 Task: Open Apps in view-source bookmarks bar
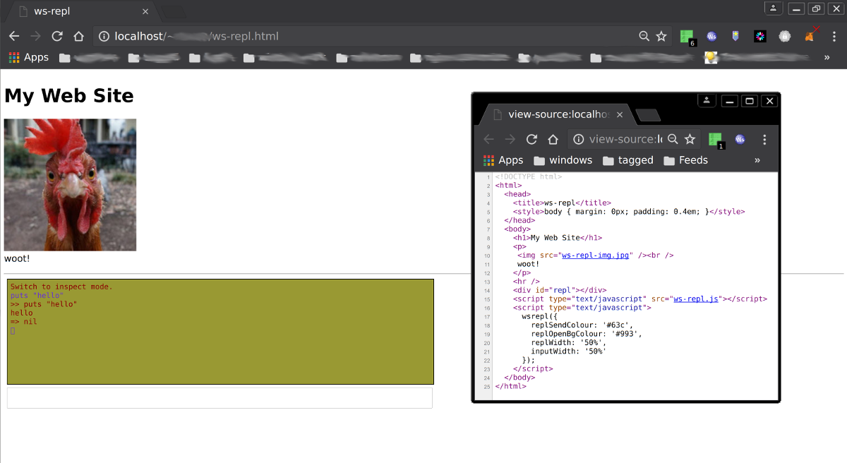[x=503, y=160]
